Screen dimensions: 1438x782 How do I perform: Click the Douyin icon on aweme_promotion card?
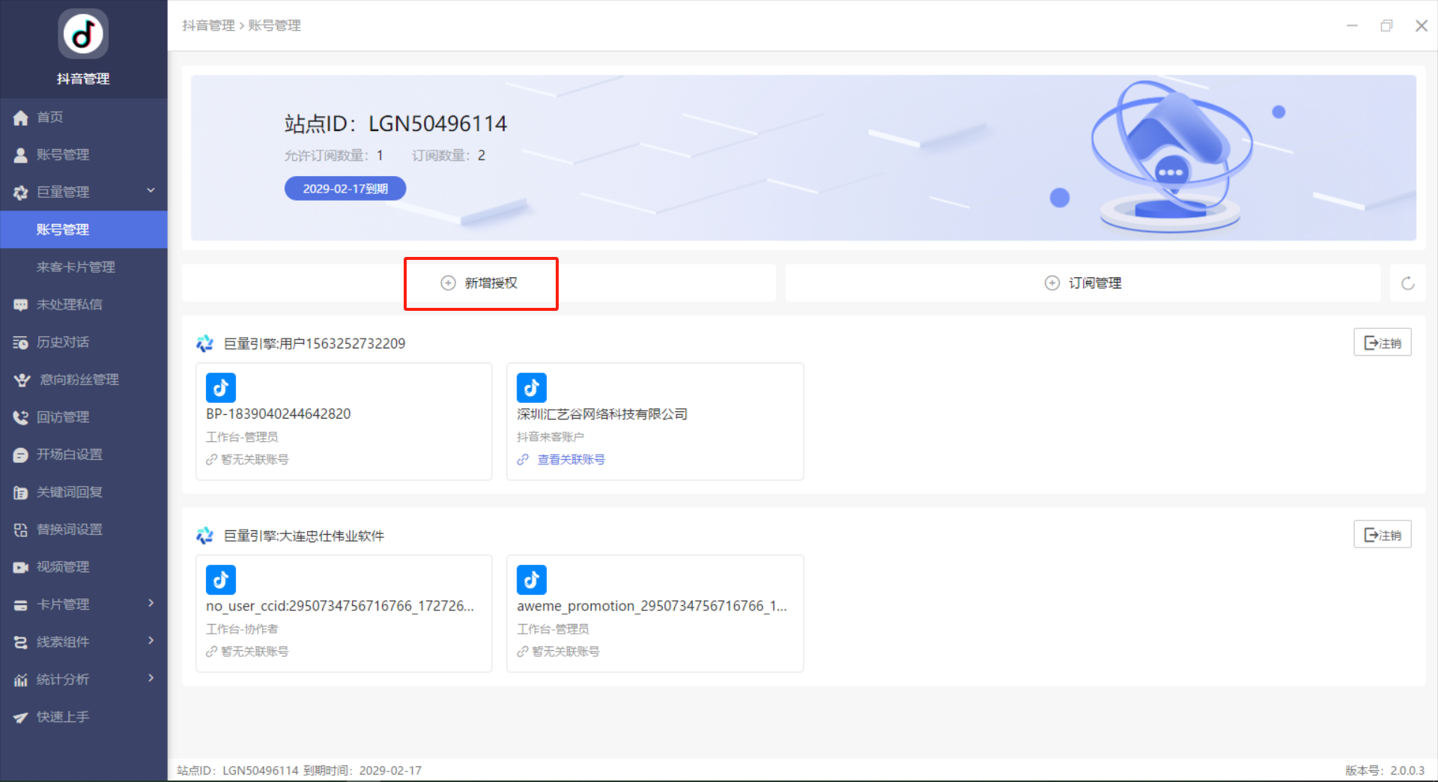[532, 580]
